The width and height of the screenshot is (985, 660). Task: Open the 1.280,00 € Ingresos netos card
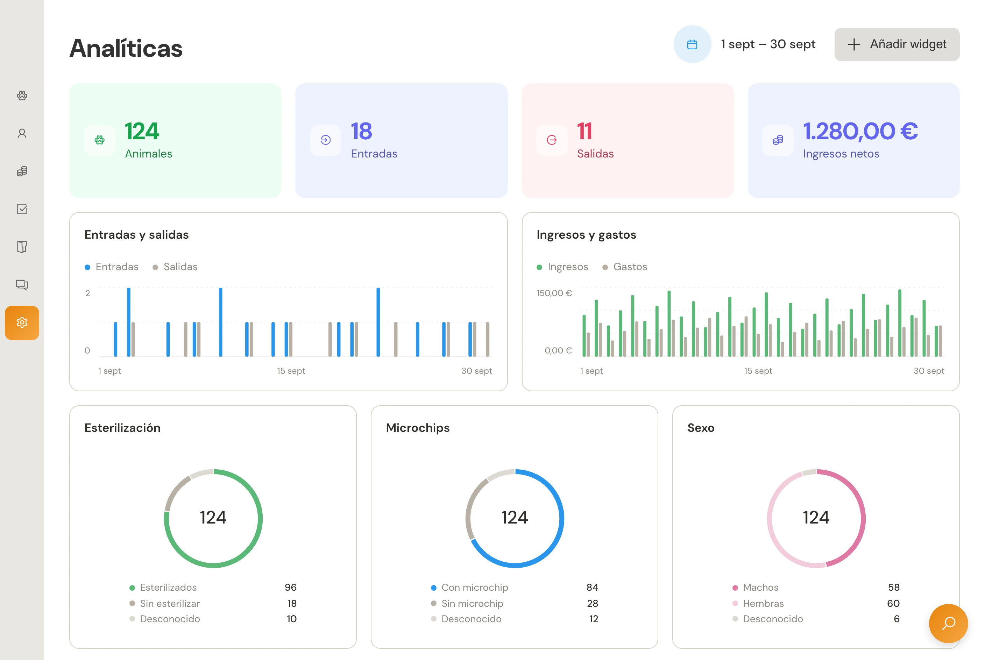[853, 141]
